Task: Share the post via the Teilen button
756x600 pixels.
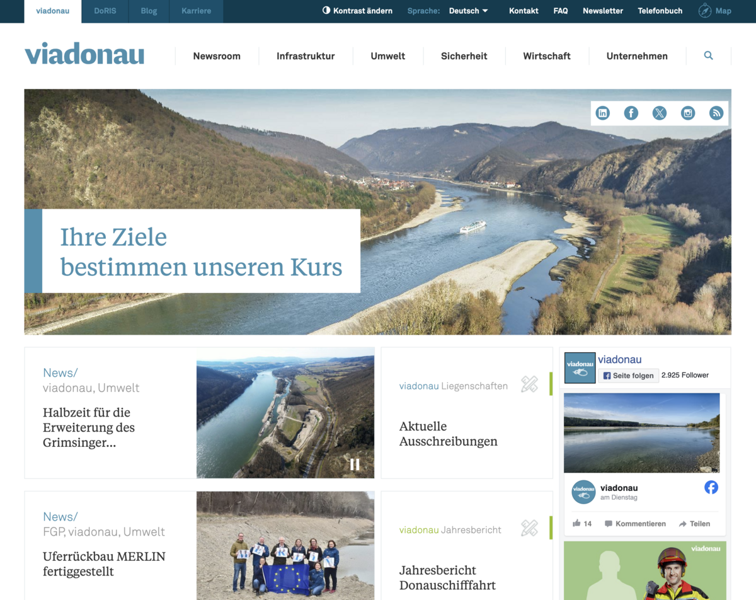Action: (695, 523)
